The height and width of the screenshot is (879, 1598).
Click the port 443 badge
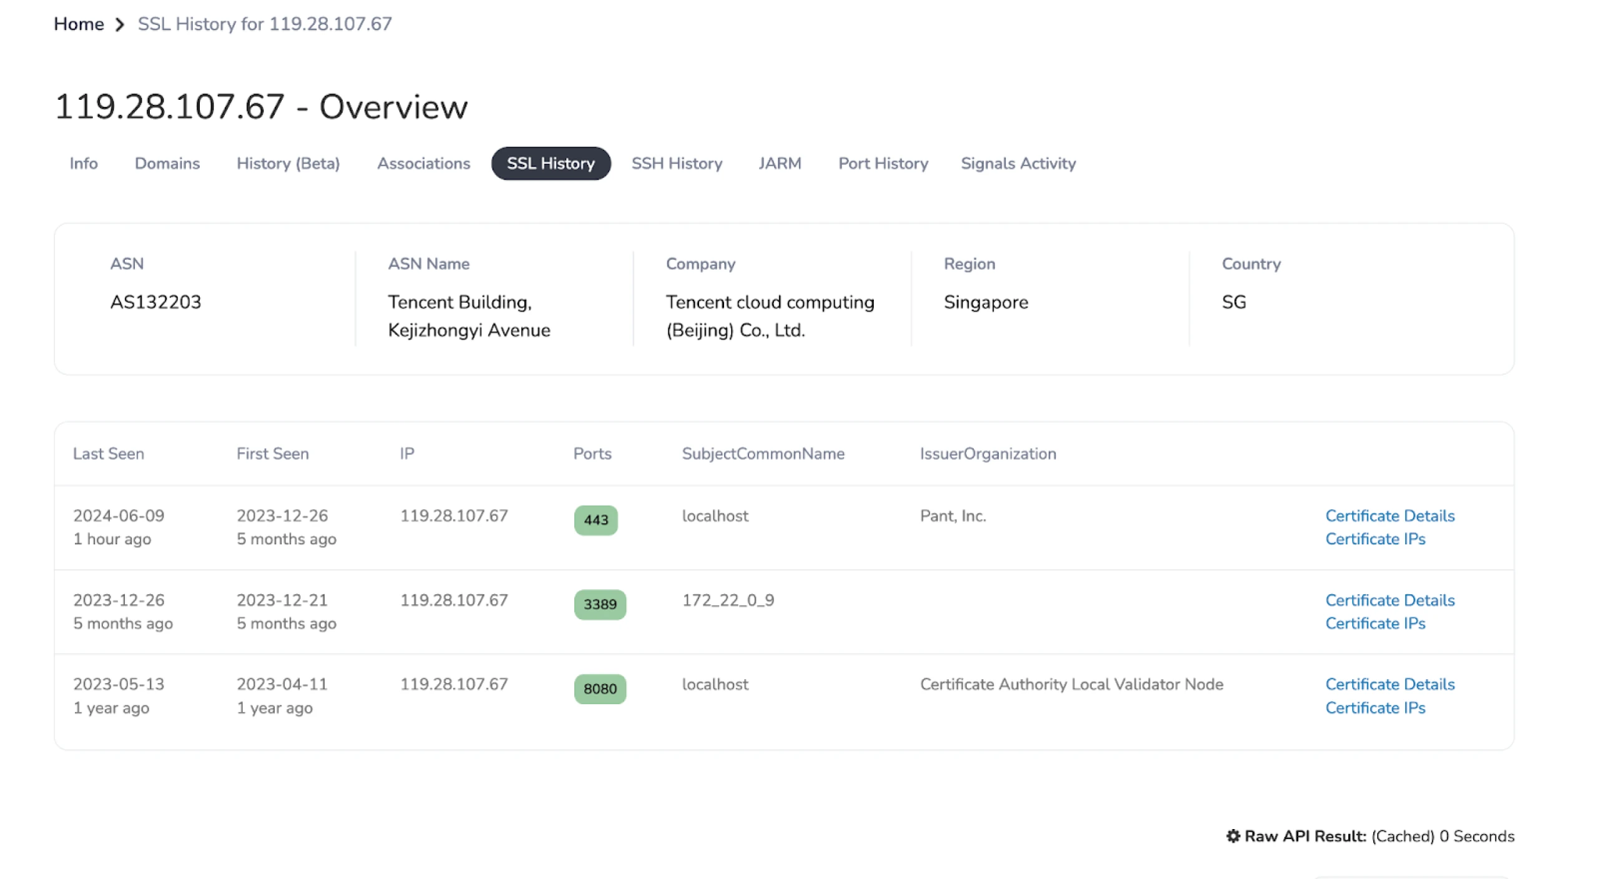pyautogui.click(x=596, y=520)
